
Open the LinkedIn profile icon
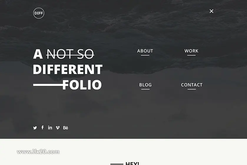(50, 128)
